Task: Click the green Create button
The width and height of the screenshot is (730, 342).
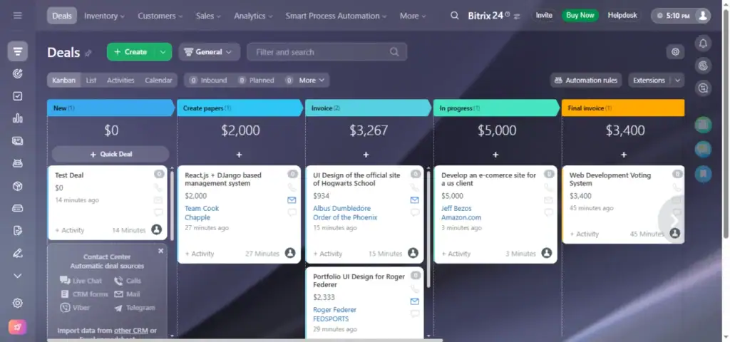Action: 131,52
